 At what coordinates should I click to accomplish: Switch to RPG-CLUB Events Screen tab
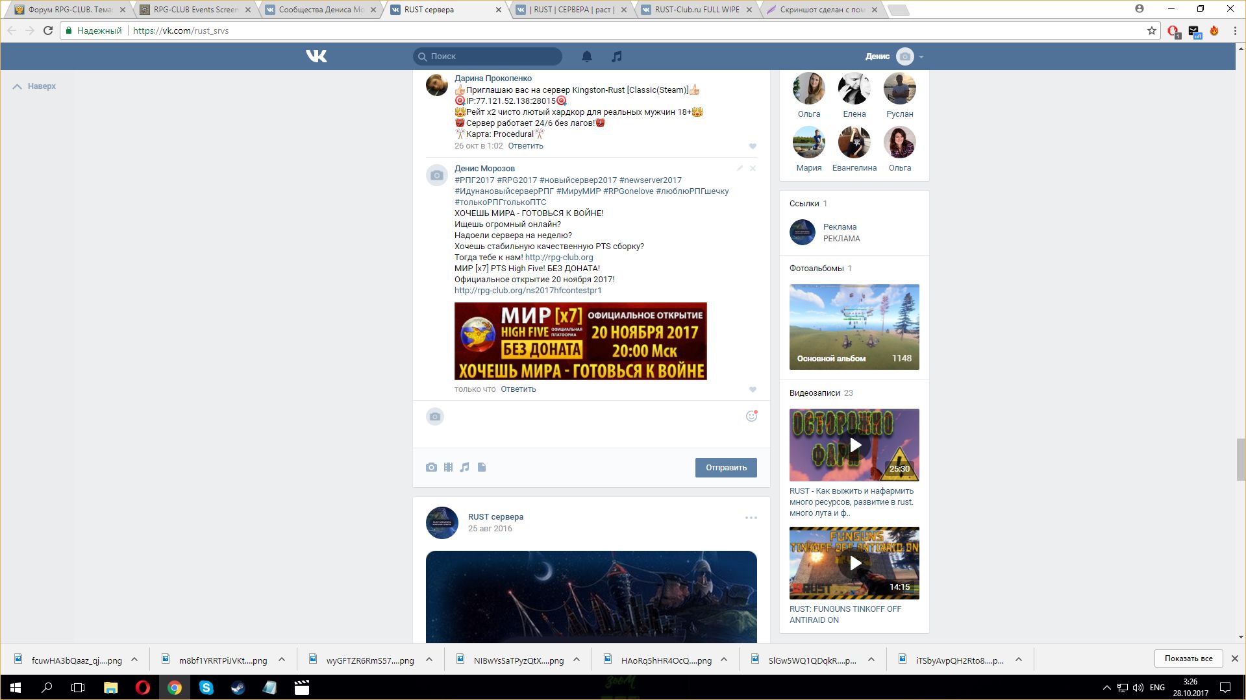[195, 10]
